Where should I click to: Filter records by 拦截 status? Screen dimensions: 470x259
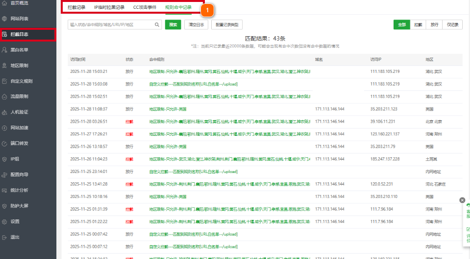pyautogui.click(x=418, y=25)
